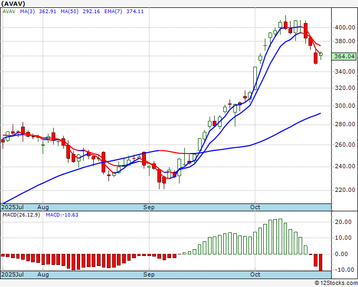Click the 2025Jul label on price chart axis
This screenshot has width=358, height=287.
click(13, 207)
